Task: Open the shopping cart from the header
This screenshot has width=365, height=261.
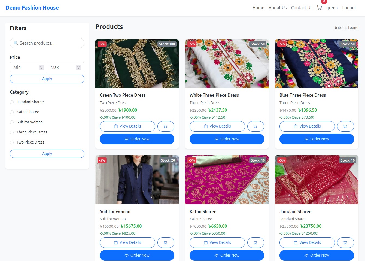Action: coord(319,8)
